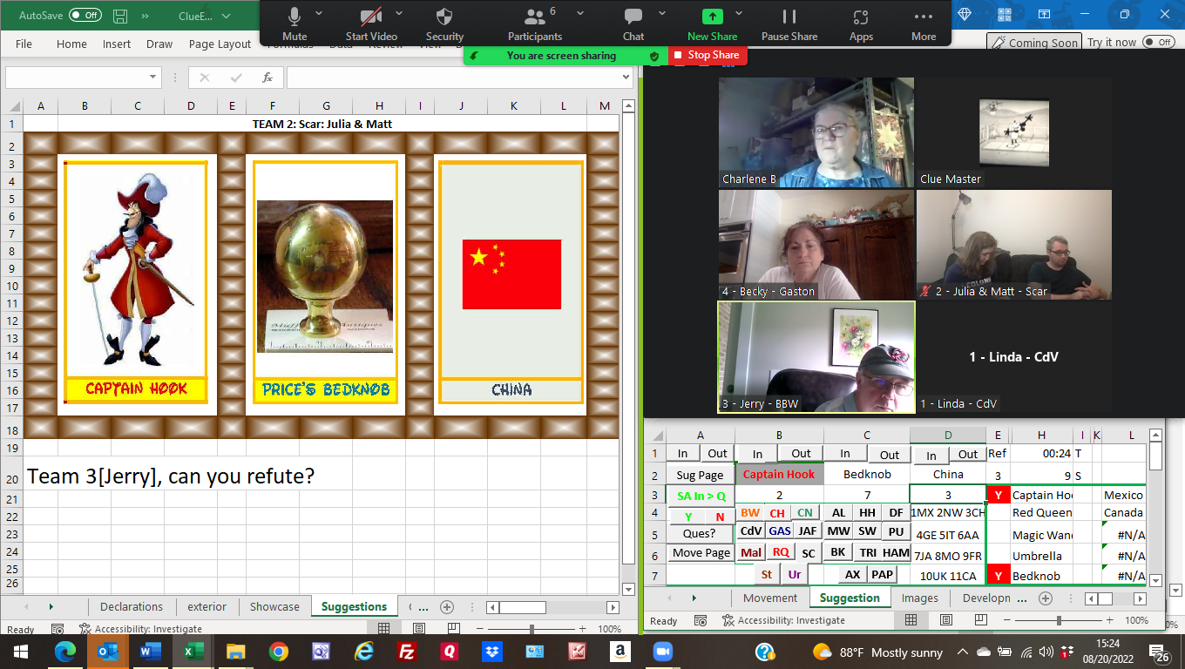Toggle the AutoSave switch
The height and width of the screenshot is (669, 1185).
click(x=85, y=16)
